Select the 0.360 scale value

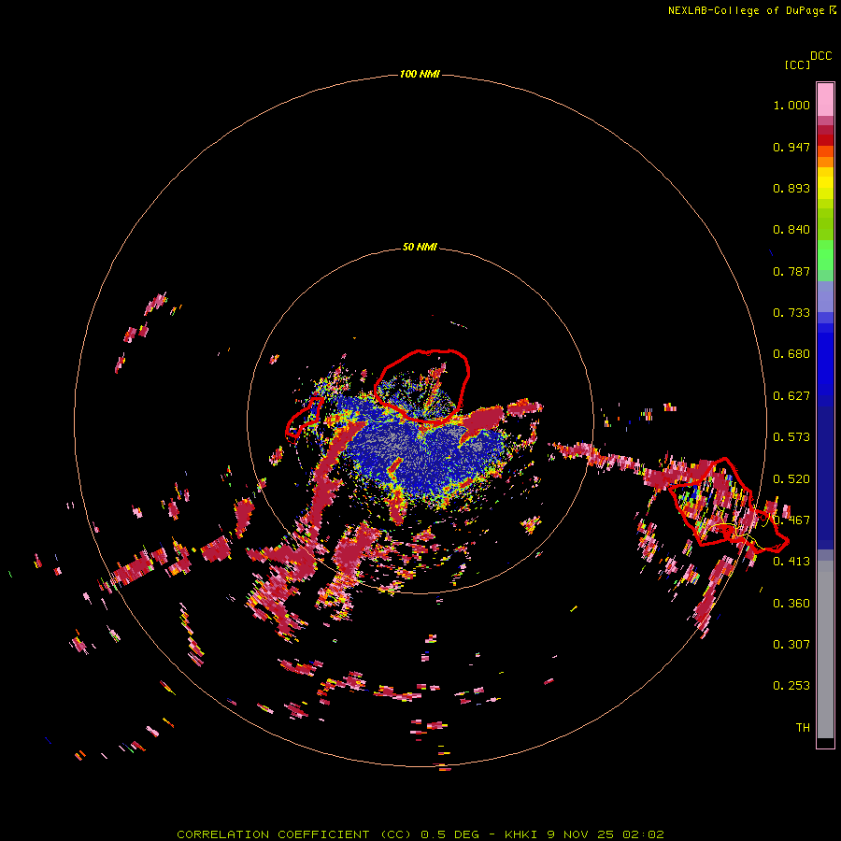pos(791,604)
